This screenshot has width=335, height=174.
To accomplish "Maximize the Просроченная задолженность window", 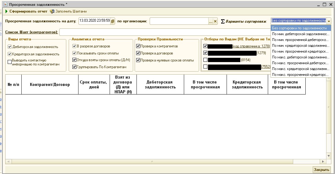I will point(324,4).
